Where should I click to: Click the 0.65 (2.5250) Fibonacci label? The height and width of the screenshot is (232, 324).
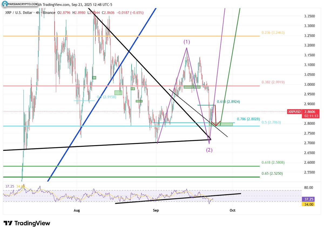coord(272,174)
